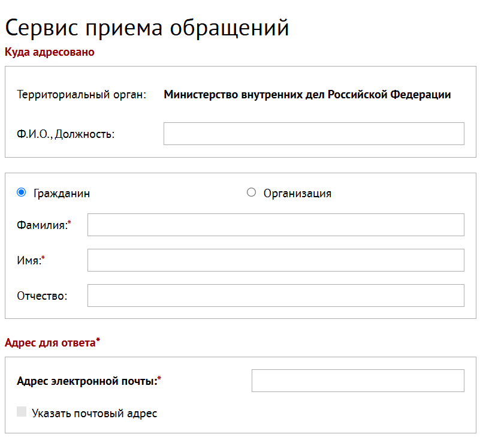Enable the Указать почтовый адрес checkbox
Screen dimensions: 489x440
tap(22, 412)
